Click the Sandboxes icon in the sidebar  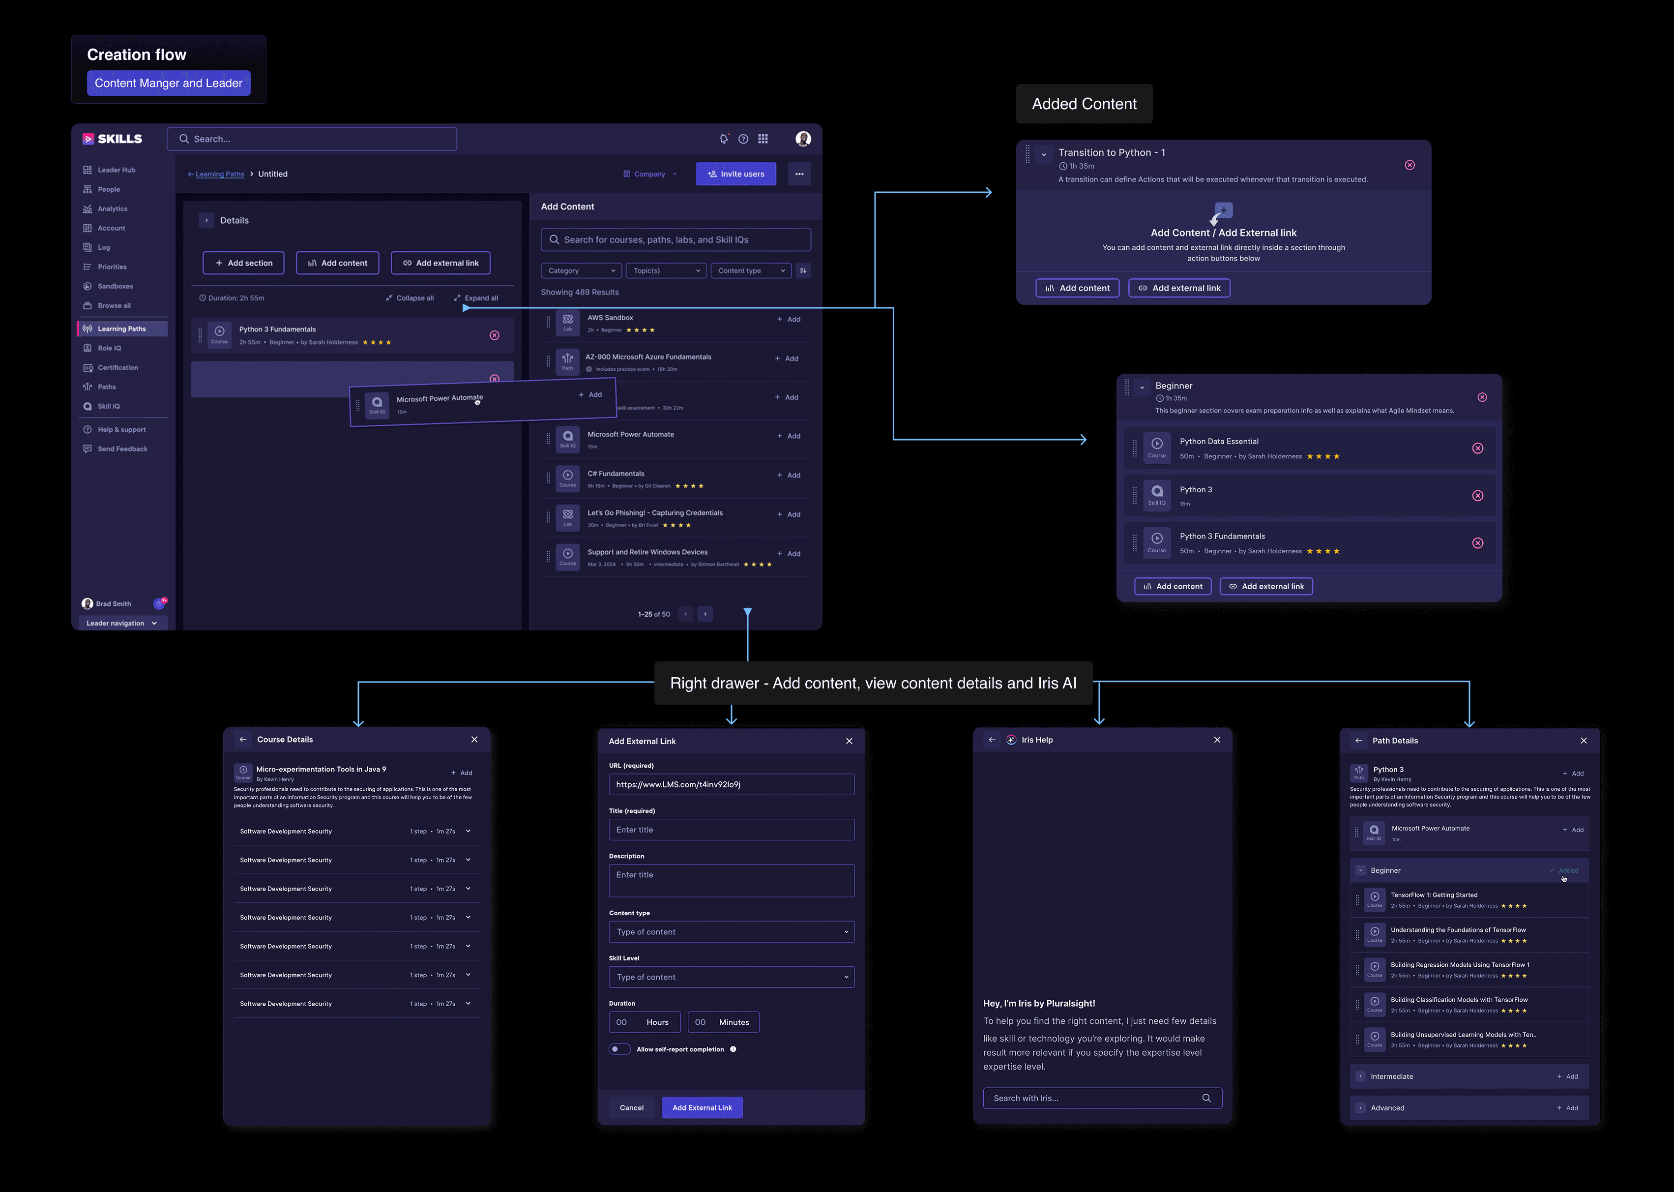point(88,286)
